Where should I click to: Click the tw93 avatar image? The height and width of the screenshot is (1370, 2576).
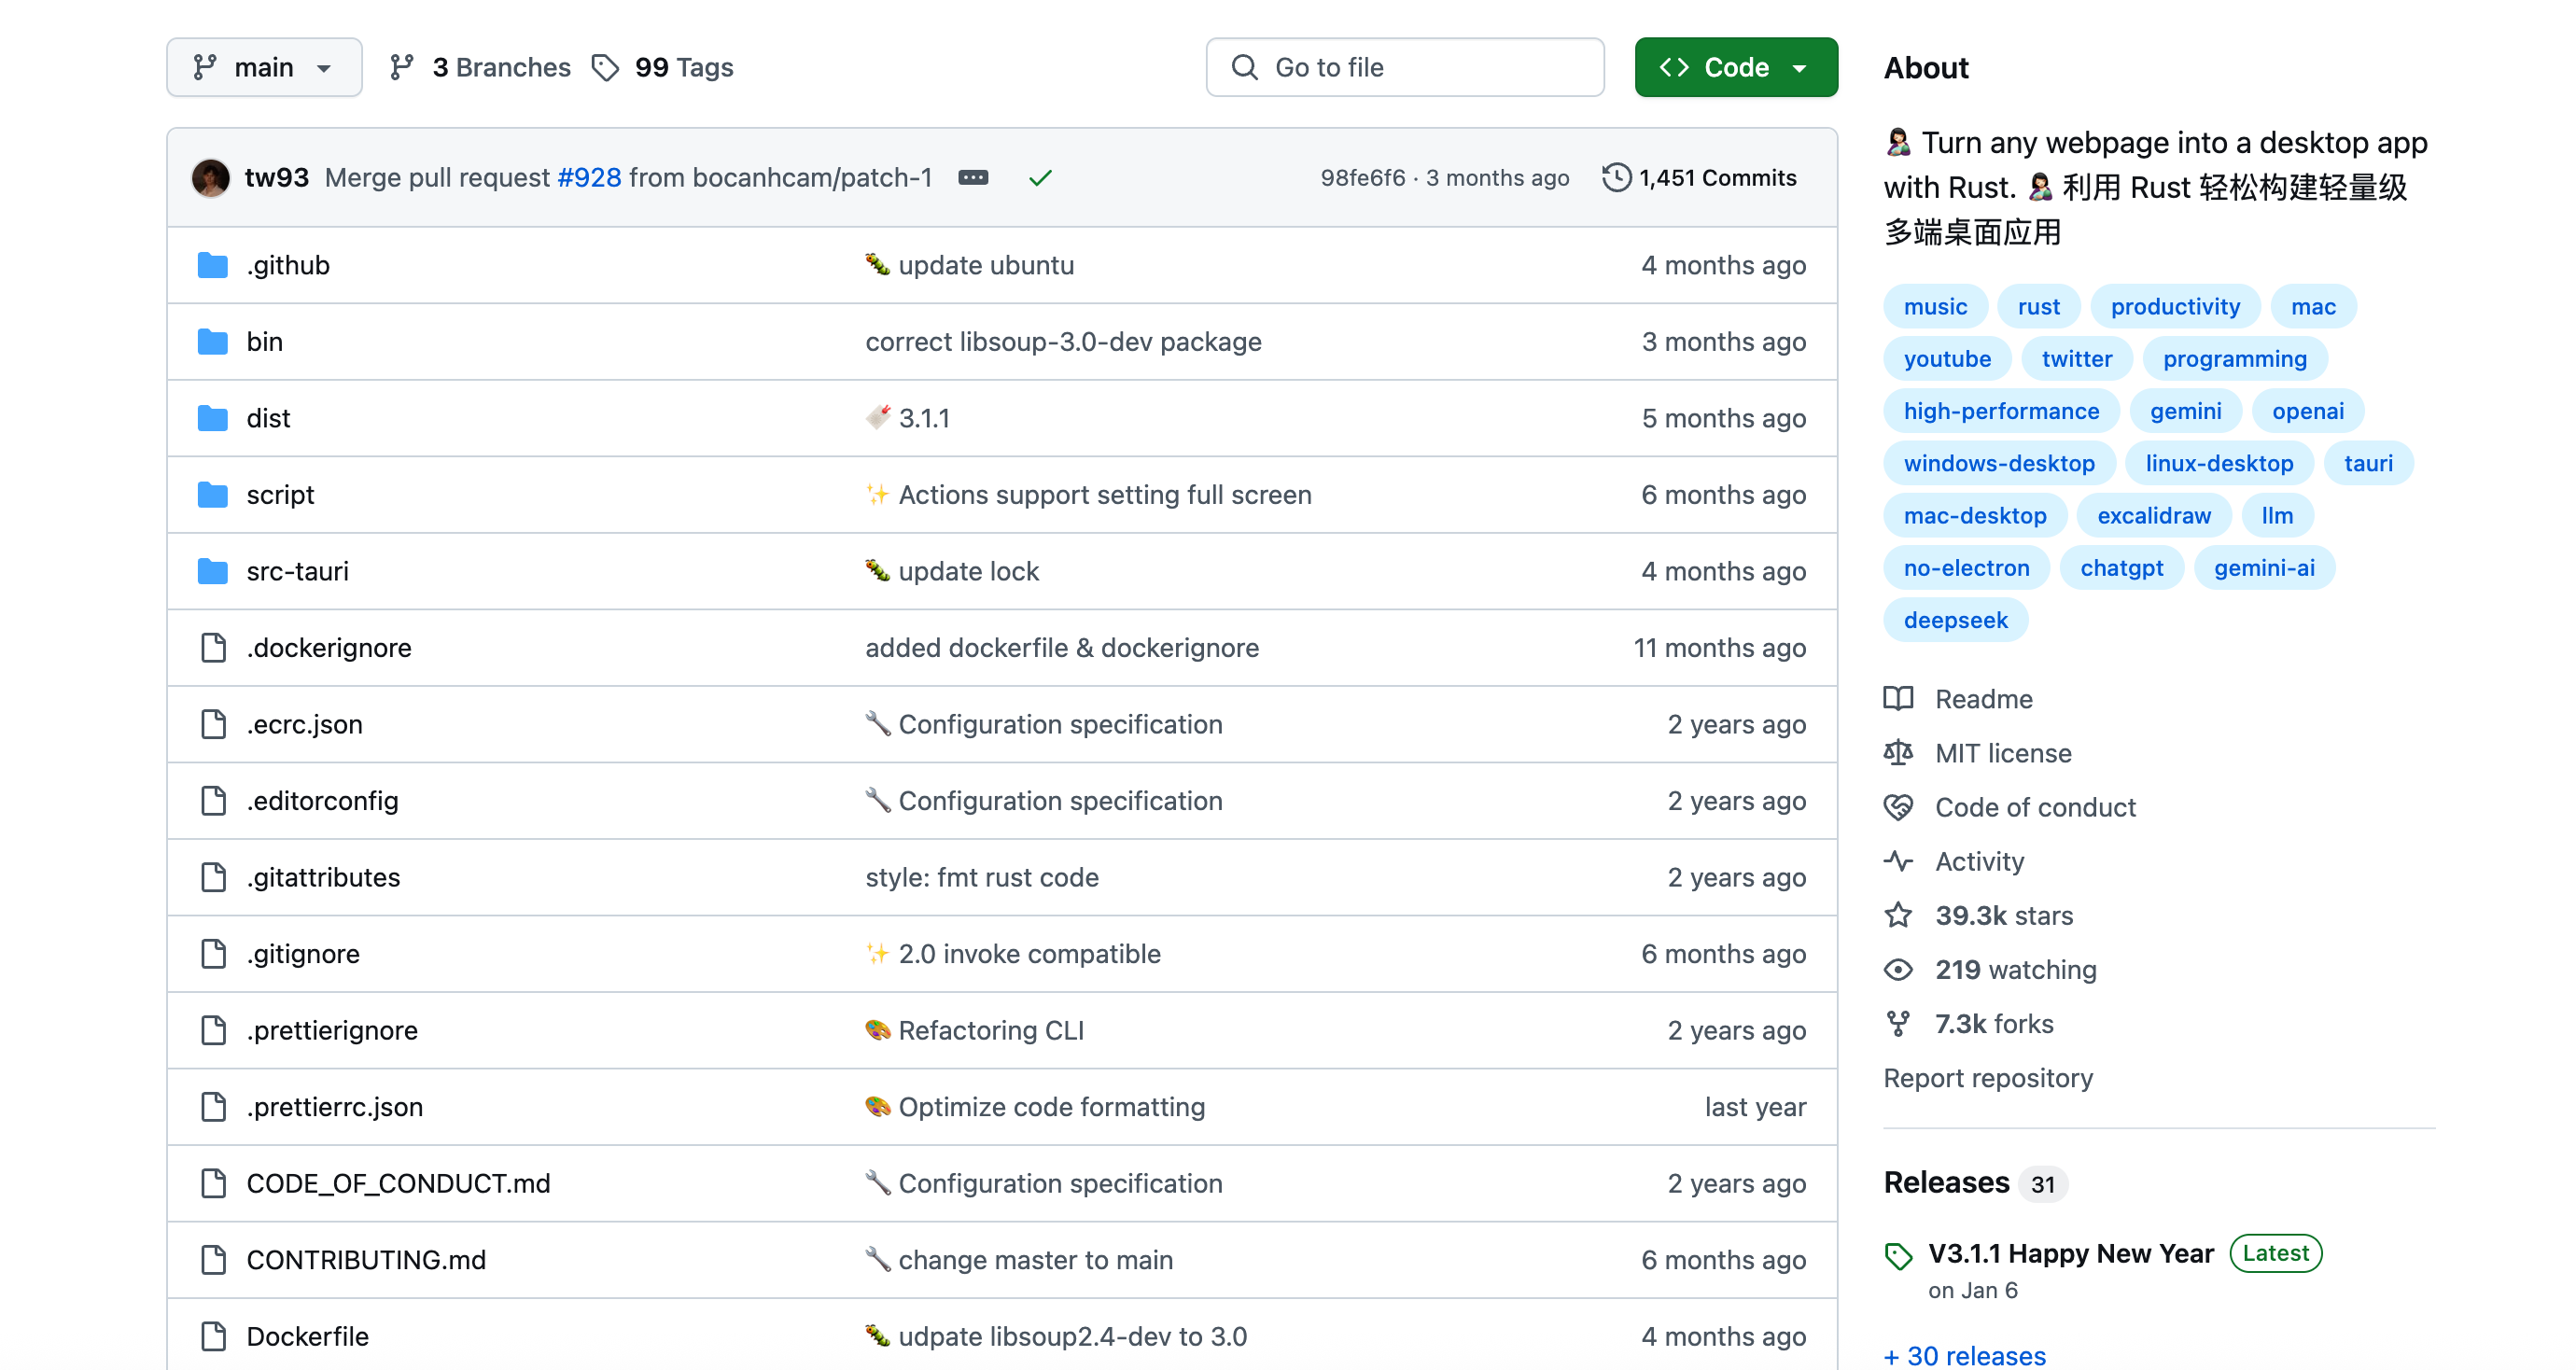point(211,178)
